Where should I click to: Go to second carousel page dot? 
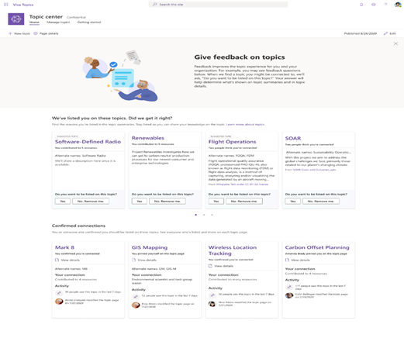pyautogui.click(x=204, y=215)
